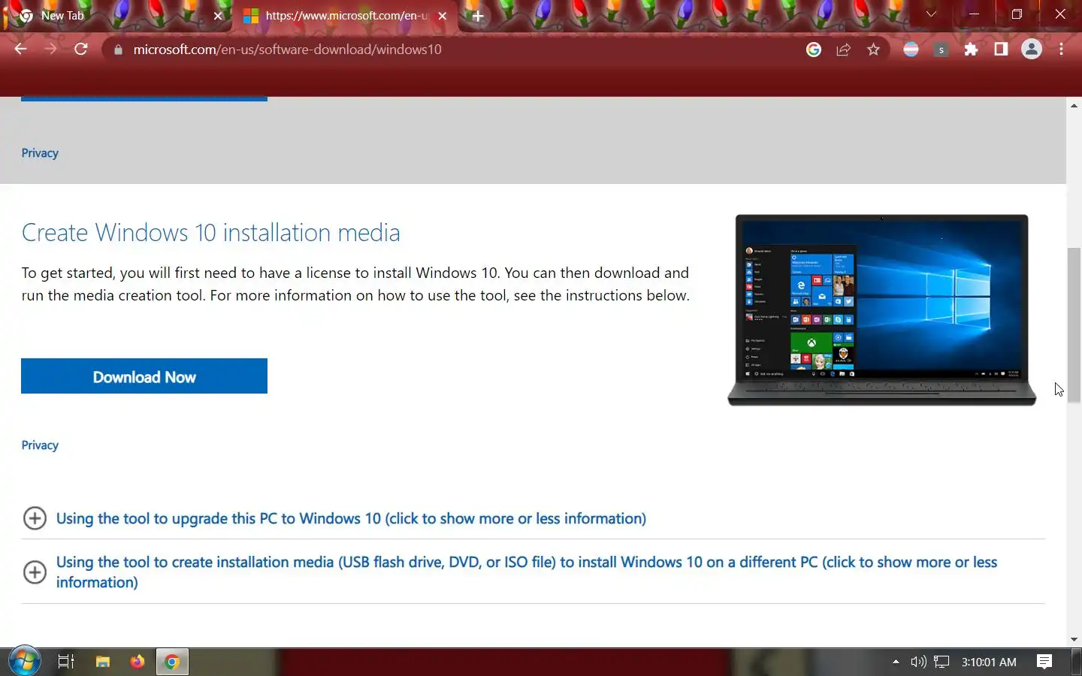Image resolution: width=1082 pixels, height=676 pixels.
Task: Click the Windows 10 laptop image
Action: pyautogui.click(x=882, y=310)
